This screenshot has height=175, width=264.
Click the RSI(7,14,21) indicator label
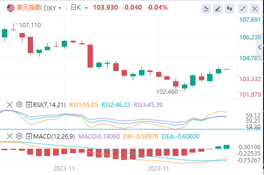point(49,105)
